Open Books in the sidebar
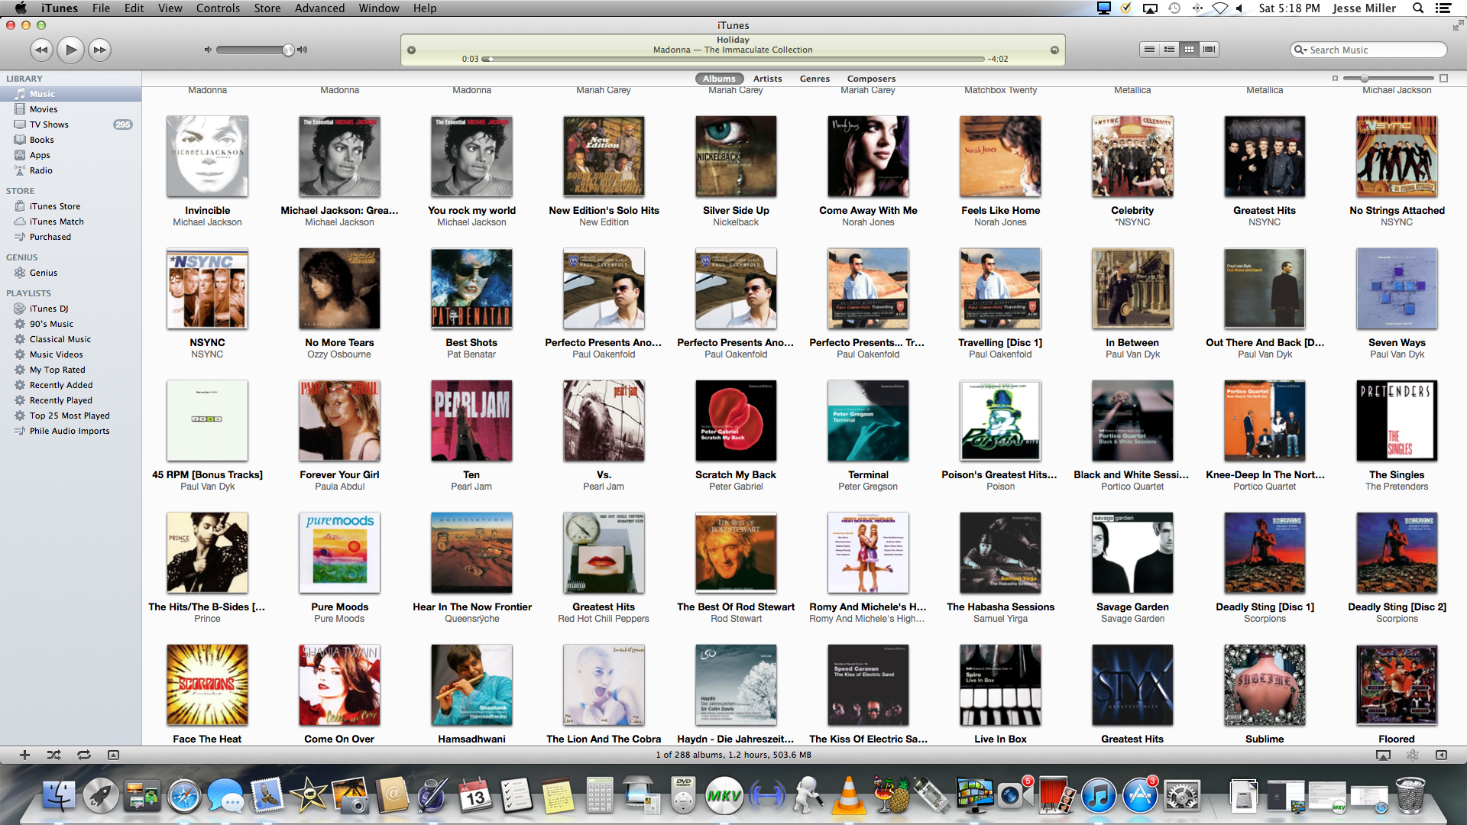The height and width of the screenshot is (825, 1467). click(x=70, y=140)
